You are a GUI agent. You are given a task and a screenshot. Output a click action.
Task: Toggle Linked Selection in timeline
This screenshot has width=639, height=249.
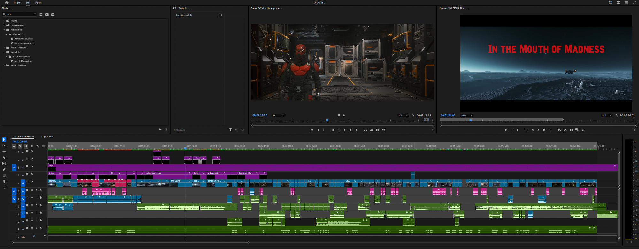click(x=26, y=146)
